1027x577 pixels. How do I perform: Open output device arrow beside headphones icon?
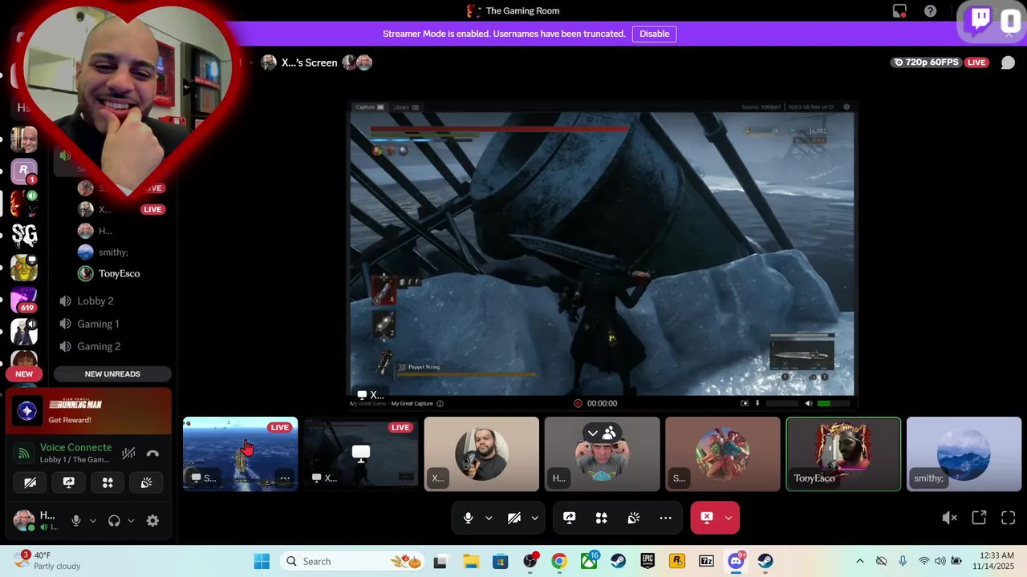click(131, 521)
